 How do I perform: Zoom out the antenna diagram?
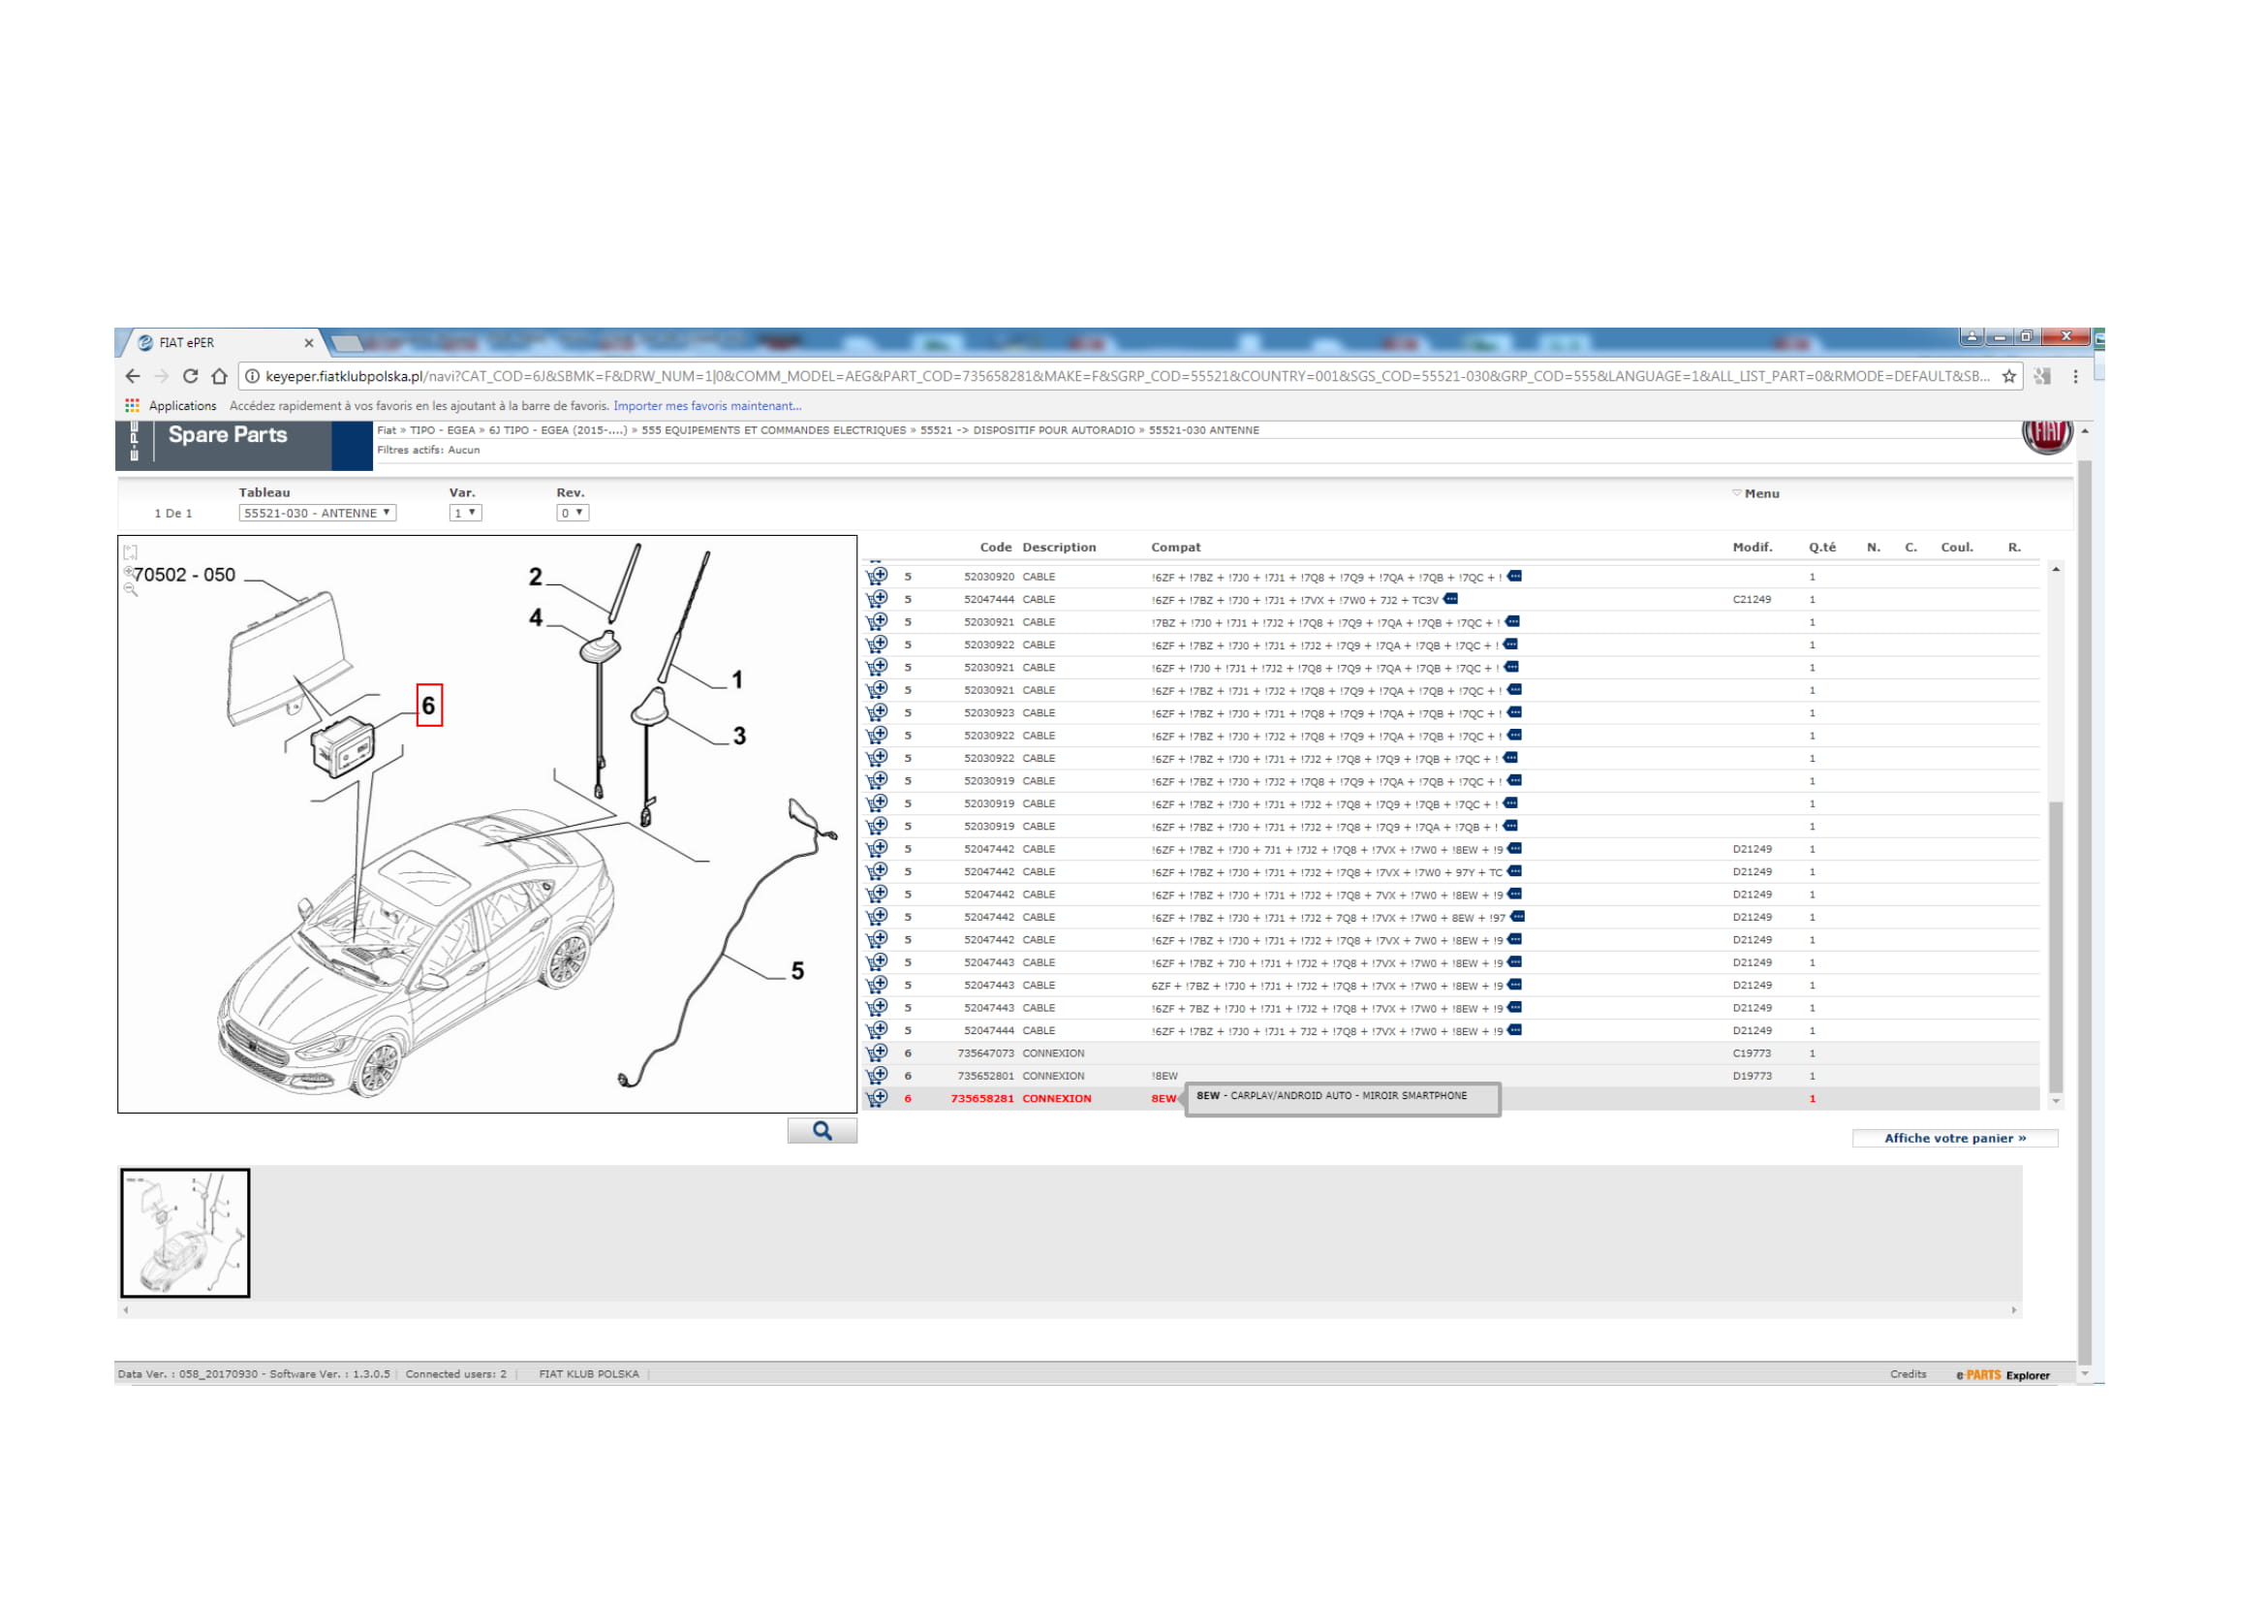point(131,590)
